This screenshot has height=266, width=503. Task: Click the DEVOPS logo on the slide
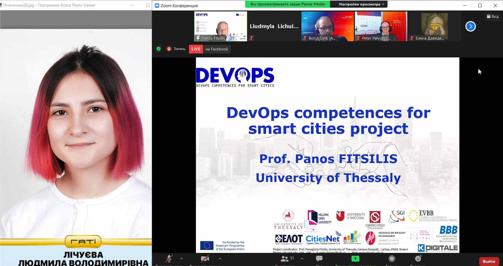coord(235,77)
